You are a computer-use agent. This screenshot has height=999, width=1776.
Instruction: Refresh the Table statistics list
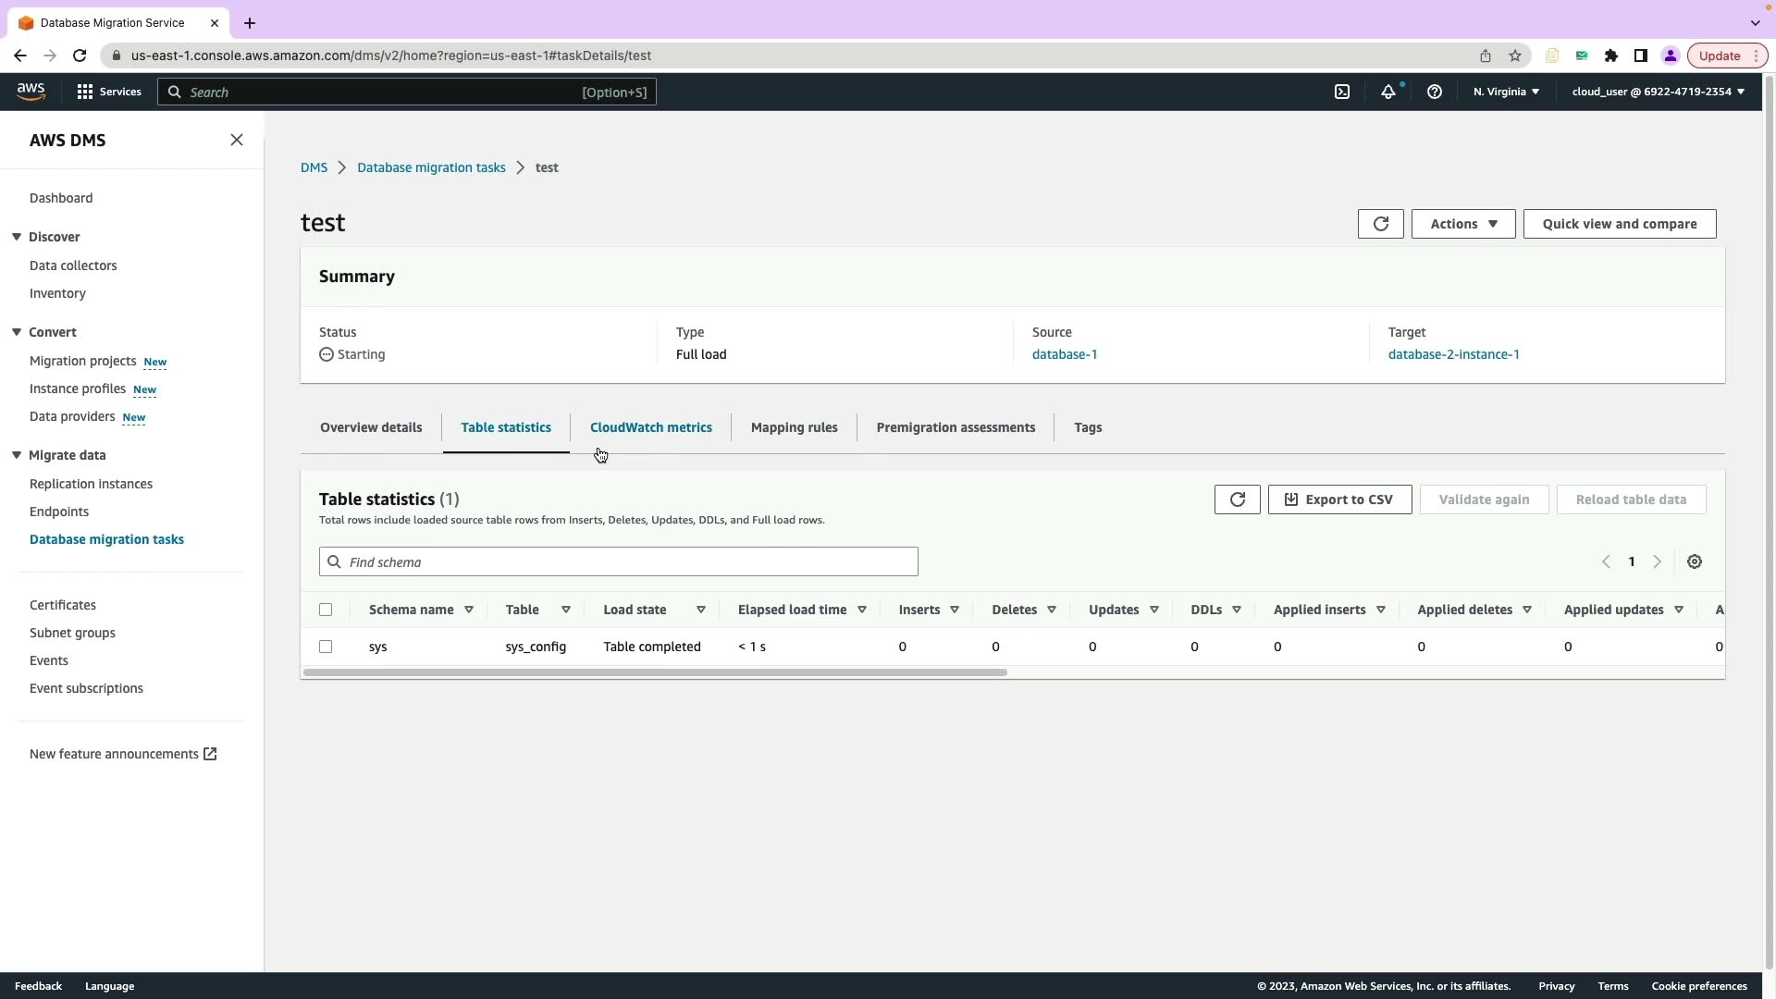click(1238, 499)
